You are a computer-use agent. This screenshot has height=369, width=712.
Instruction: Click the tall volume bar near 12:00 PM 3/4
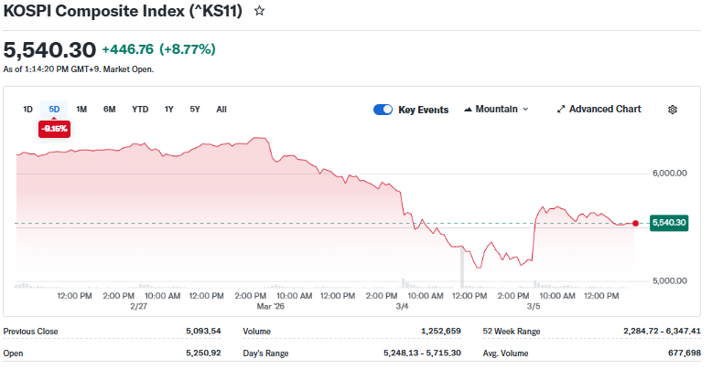(x=462, y=267)
